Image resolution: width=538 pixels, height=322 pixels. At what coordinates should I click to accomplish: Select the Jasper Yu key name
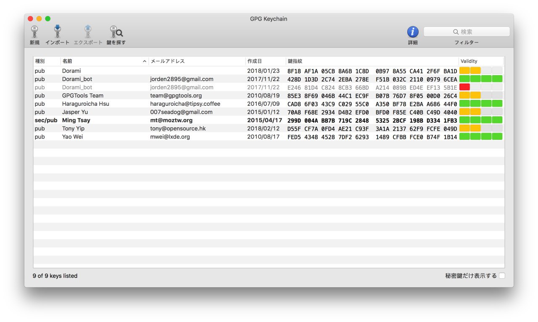pyautogui.click(x=76, y=112)
